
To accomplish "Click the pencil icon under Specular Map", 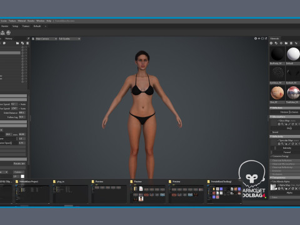I will [289, 144].
